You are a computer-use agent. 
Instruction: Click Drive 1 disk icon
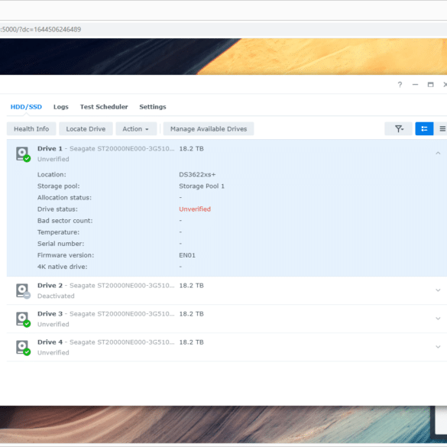coord(23,154)
